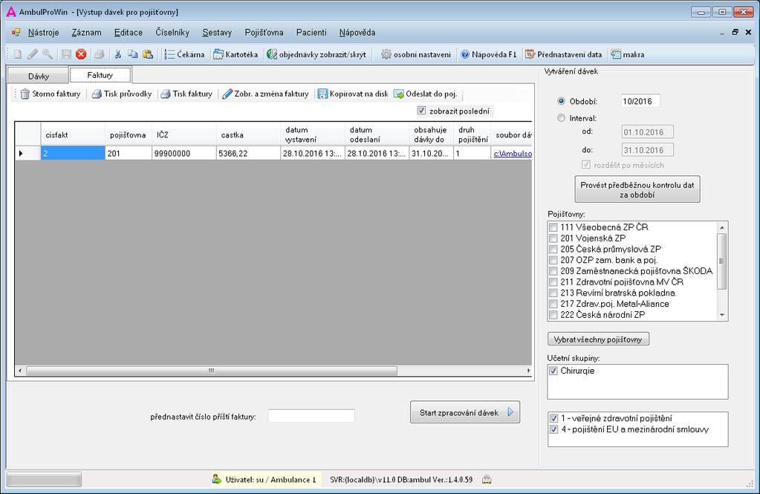Screen dimensions: 760x494
Task: Open Čekárna waiting room from toolbar
Action: point(184,54)
